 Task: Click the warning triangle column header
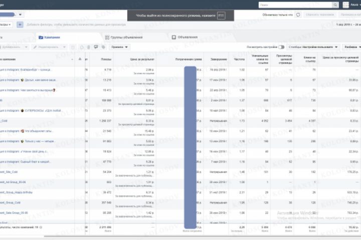point(80,59)
